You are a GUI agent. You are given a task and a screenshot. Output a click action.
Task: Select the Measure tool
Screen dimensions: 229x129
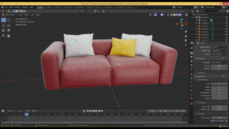tap(9, 35)
